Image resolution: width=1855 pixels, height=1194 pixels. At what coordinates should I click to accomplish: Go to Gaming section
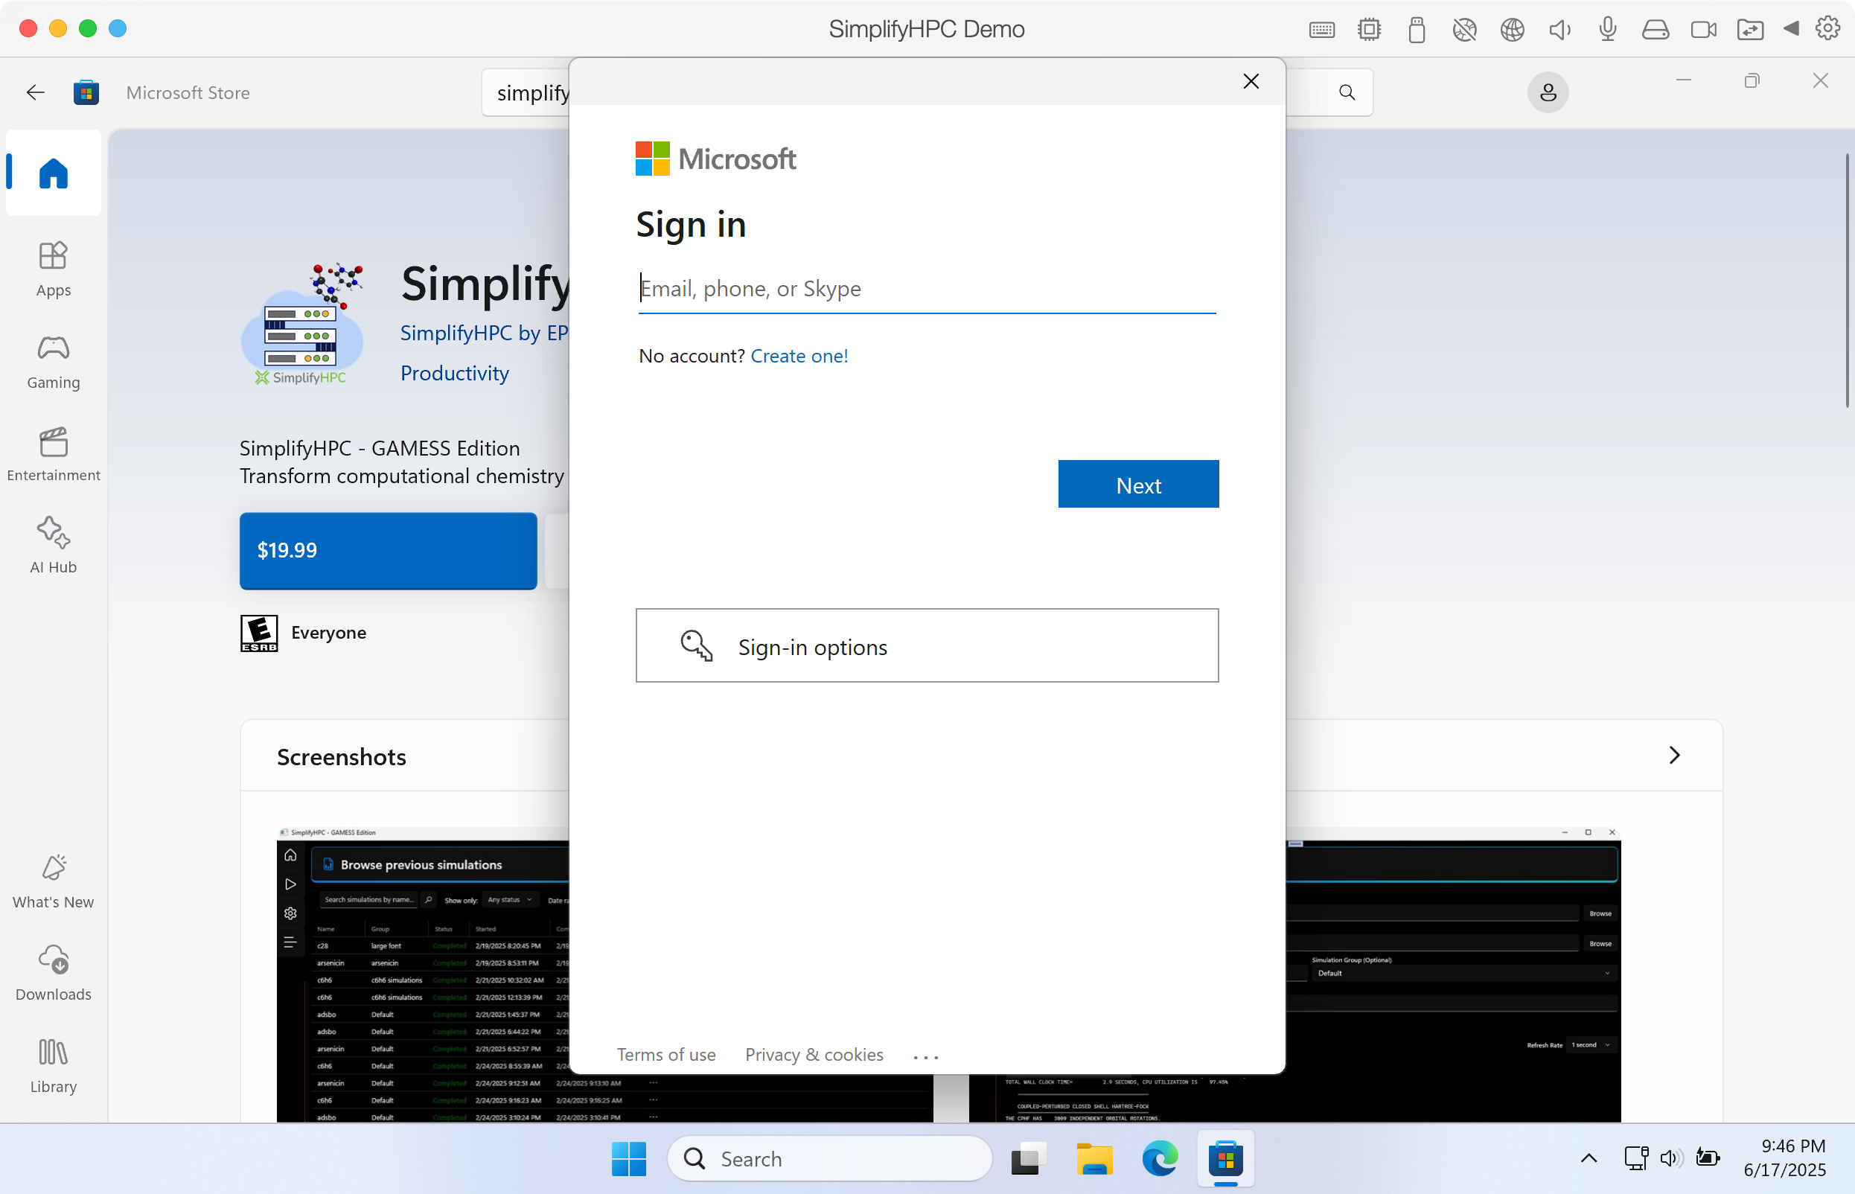[x=53, y=360]
